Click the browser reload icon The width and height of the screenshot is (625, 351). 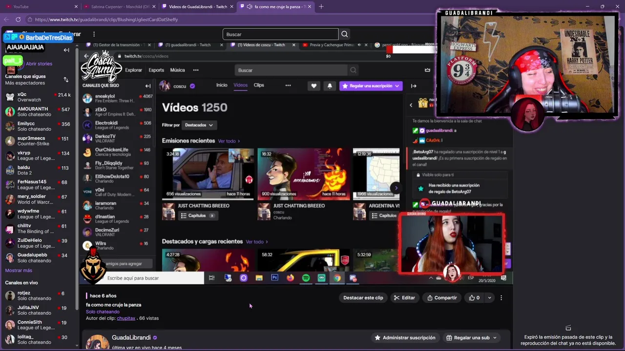(x=18, y=19)
